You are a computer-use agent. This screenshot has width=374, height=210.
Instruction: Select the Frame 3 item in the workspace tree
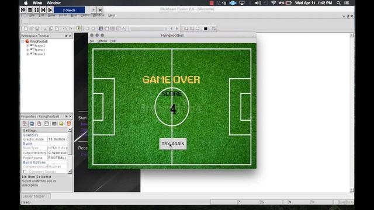[40, 54]
